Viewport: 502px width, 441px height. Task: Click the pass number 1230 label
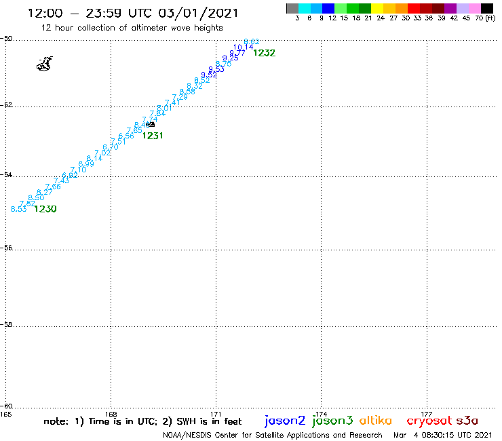pos(45,209)
